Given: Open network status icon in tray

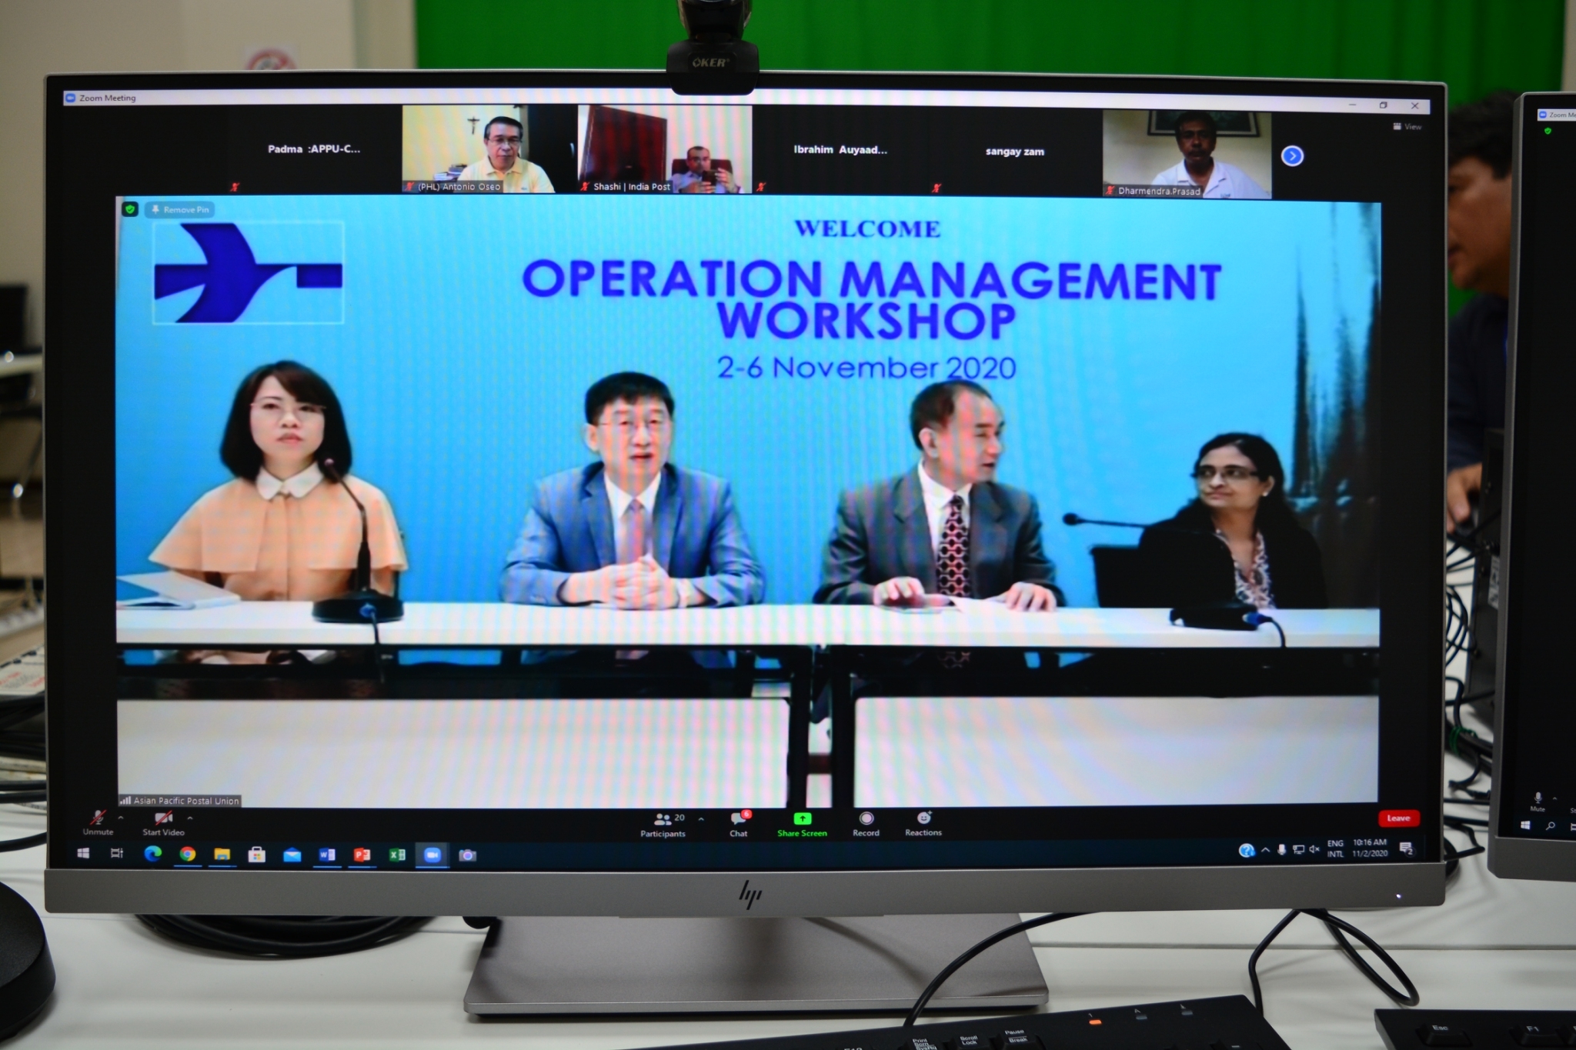Looking at the screenshot, I should click(1298, 849).
